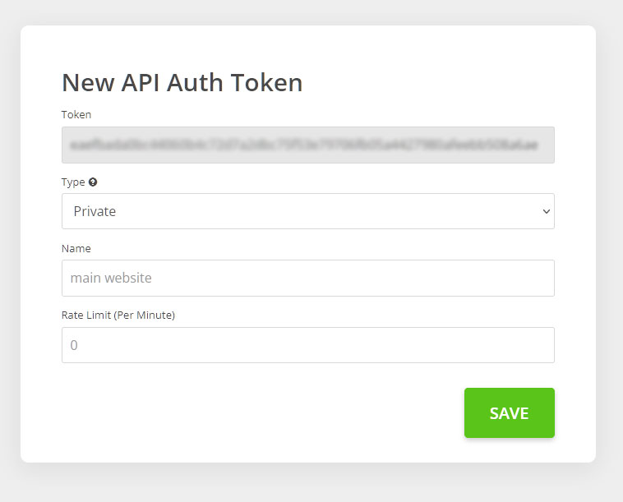Click the Token label
Screen dimensions: 623x502
(76, 115)
